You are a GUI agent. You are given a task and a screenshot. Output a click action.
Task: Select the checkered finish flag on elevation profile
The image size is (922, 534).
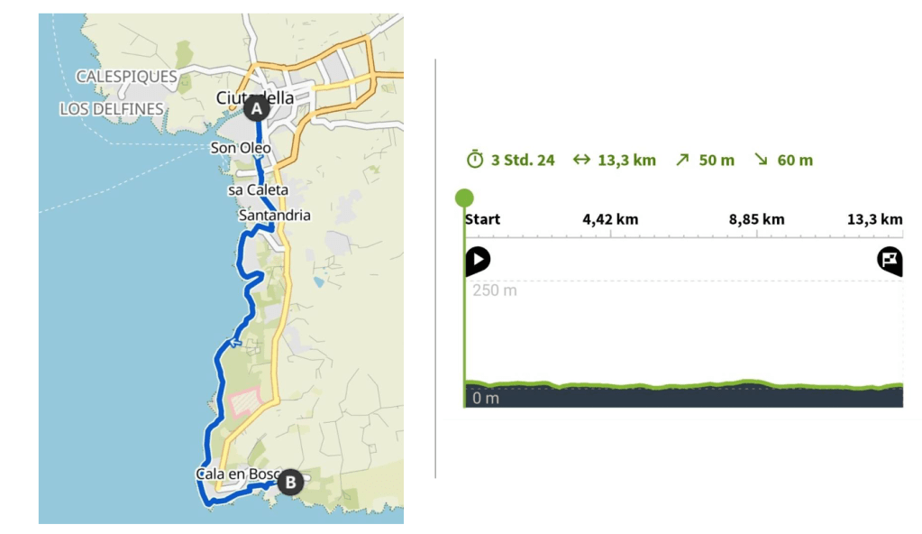tap(890, 261)
